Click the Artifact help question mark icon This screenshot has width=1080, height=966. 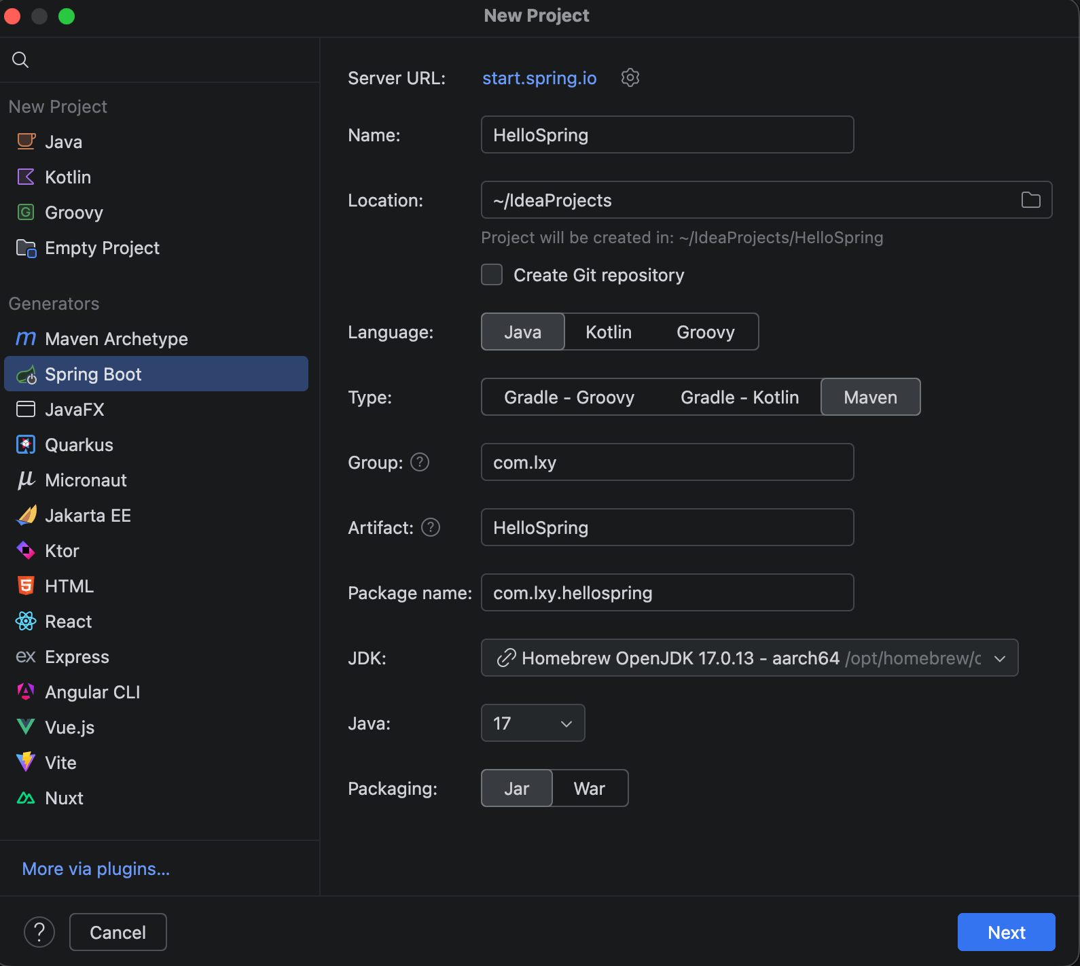pyautogui.click(x=431, y=528)
